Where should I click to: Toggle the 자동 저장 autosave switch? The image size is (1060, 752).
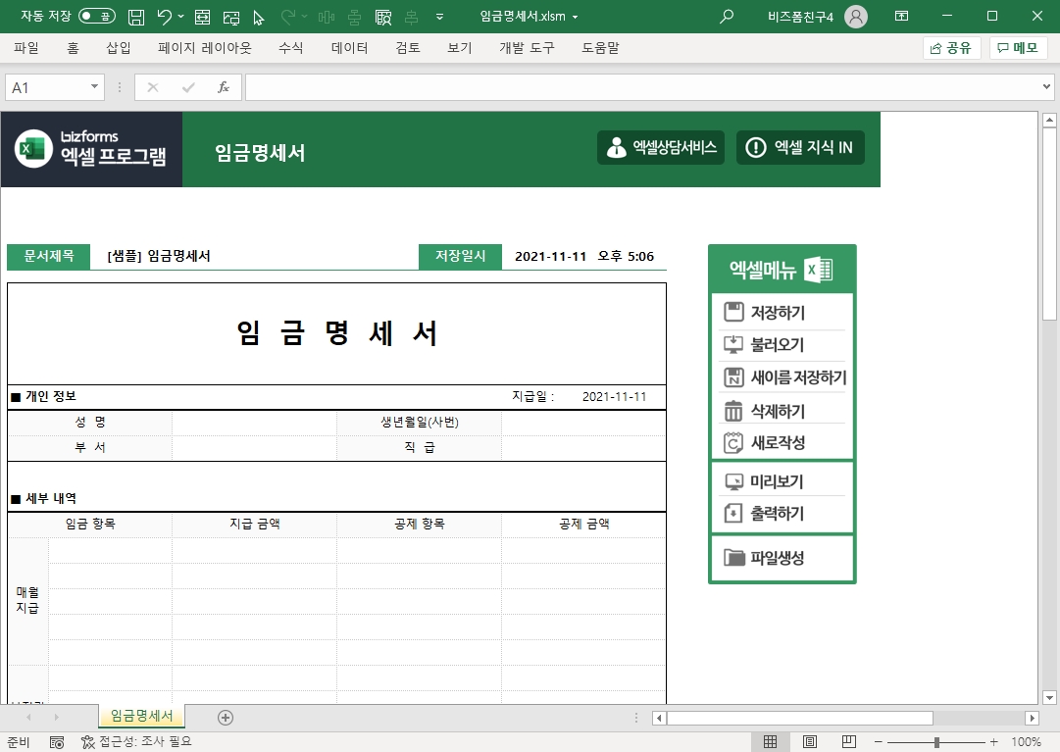point(96,17)
